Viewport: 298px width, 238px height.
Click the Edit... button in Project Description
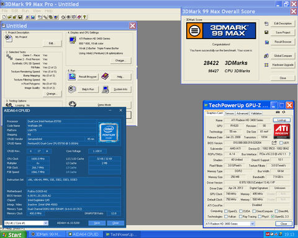(x=52, y=43)
